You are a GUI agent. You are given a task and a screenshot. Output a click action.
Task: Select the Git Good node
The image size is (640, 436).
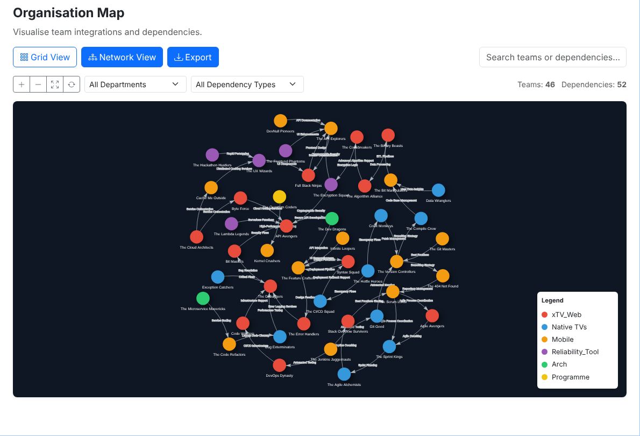pos(376,317)
